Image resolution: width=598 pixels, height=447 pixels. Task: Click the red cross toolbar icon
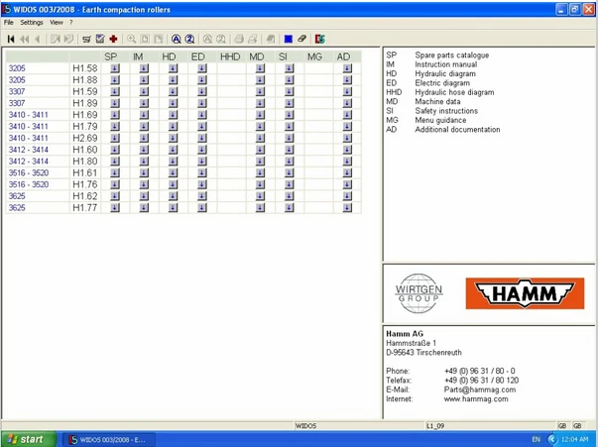113,39
